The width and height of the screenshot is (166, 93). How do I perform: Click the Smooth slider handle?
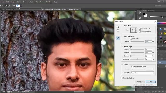131,49
